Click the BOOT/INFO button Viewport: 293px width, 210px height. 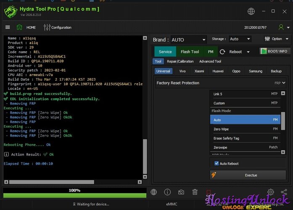pos(274,51)
